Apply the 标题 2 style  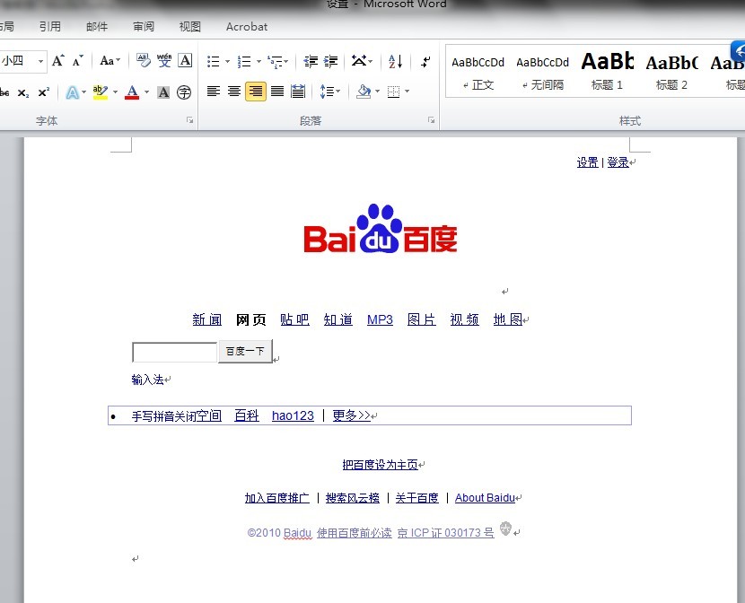point(671,73)
